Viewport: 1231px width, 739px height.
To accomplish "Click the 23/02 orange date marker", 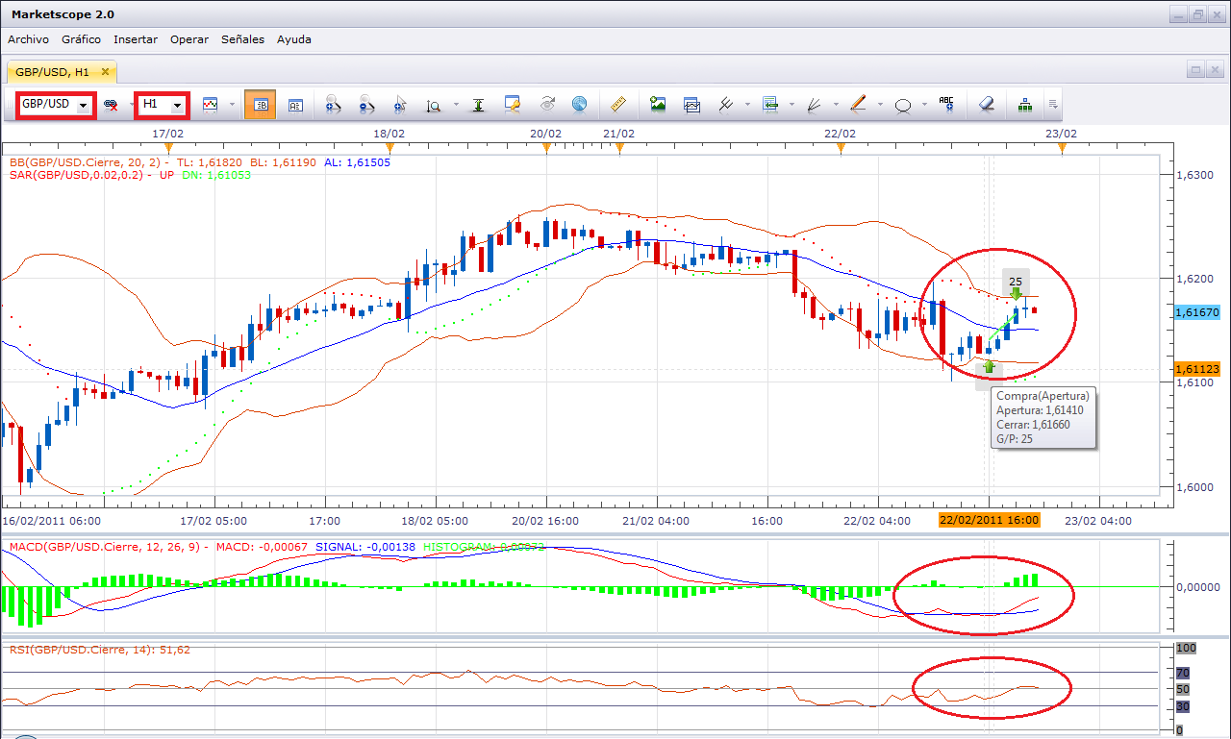I will point(1061,148).
